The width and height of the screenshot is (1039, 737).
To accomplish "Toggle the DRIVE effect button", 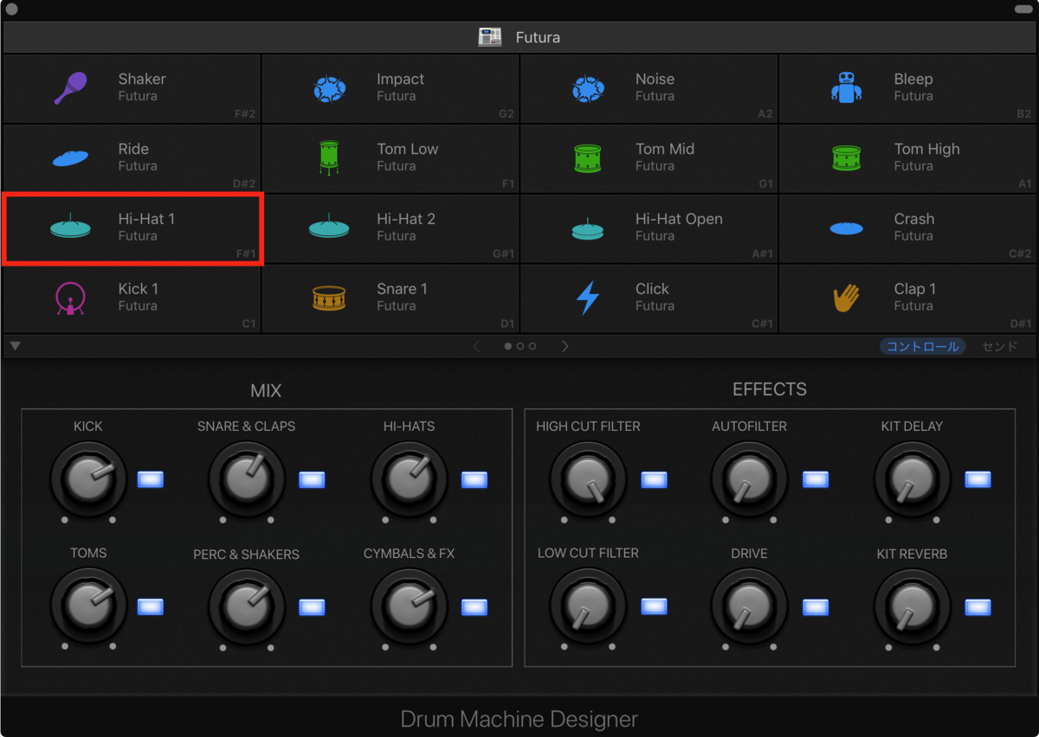I will (x=816, y=606).
